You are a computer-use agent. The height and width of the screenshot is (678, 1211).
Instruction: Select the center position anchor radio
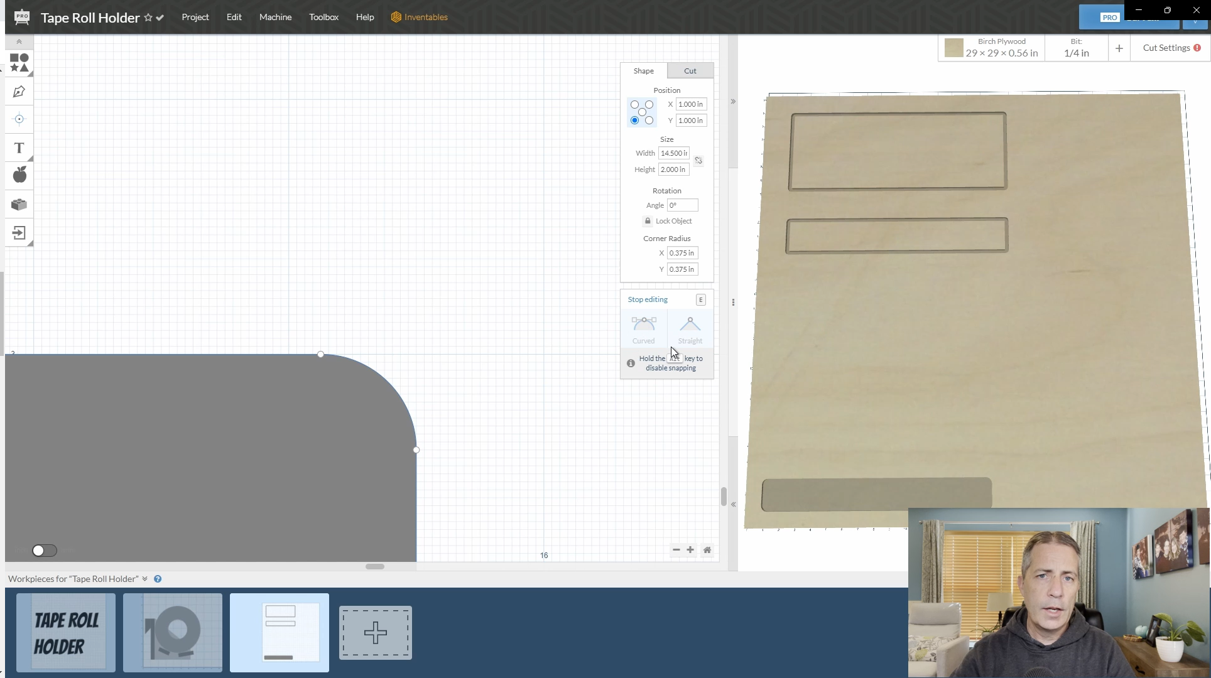[642, 112]
